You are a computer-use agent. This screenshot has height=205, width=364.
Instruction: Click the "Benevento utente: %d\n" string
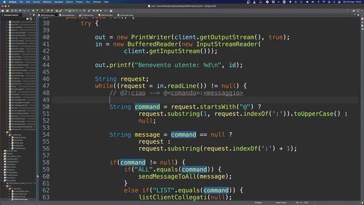[178, 65]
